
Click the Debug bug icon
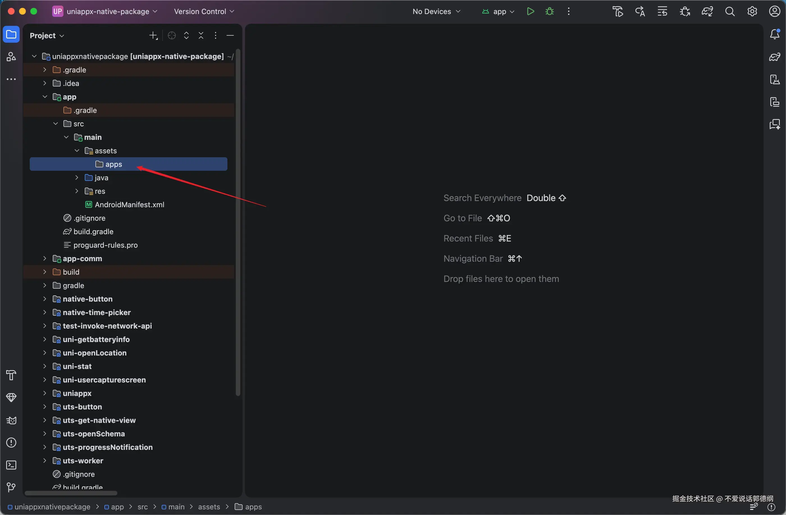click(x=550, y=12)
